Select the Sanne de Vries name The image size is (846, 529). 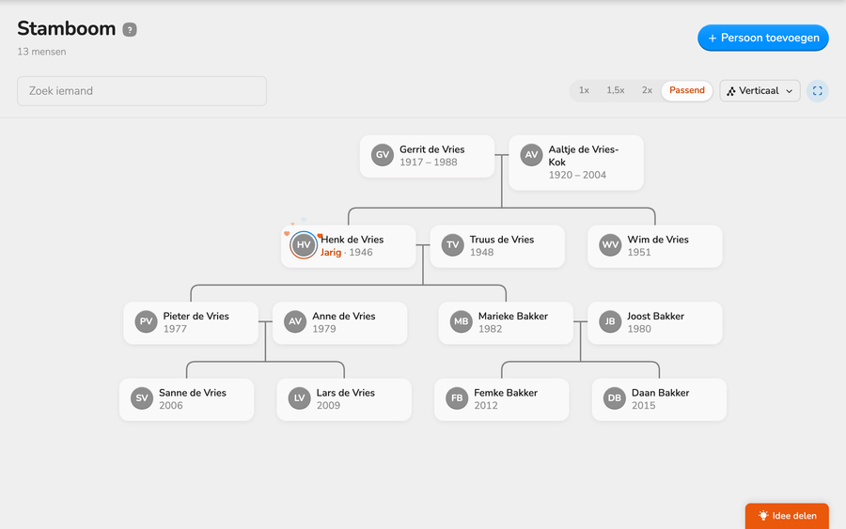pyautogui.click(x=193, y=393)
